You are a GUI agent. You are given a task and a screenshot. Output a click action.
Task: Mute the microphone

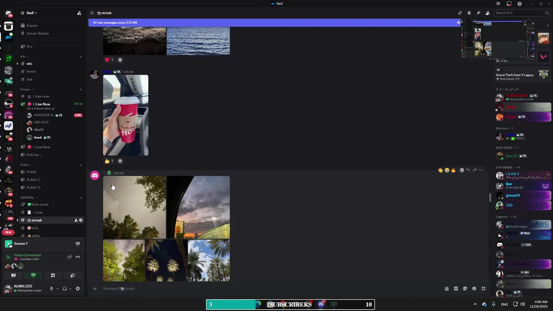(51, 289)
